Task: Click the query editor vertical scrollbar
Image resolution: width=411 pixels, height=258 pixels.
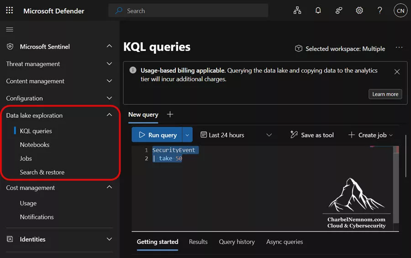Action: click(x=396, y=184)
